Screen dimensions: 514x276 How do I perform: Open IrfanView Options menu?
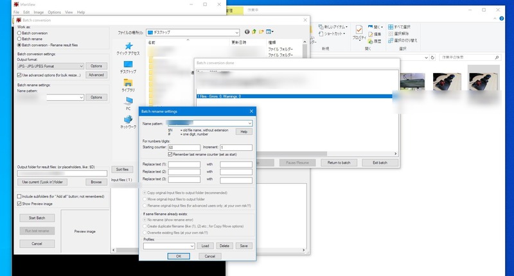[x=55, y=12]
